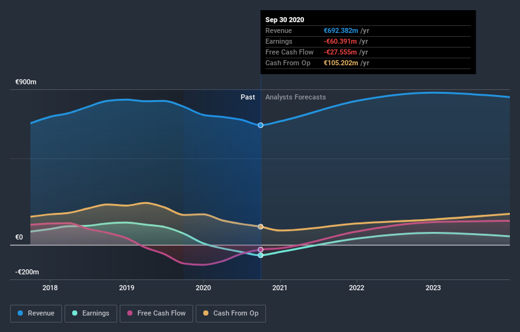
Task: Toggle the Free Cash Flow legend button
Action: [156, 314]
